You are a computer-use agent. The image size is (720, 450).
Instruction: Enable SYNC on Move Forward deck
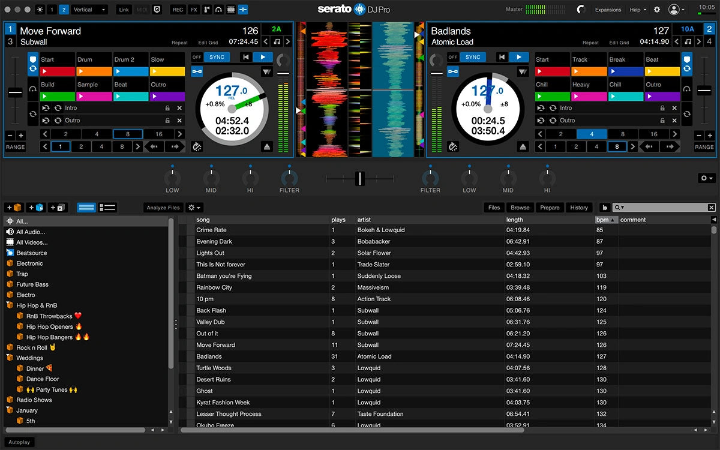click(x=217, y=57)
